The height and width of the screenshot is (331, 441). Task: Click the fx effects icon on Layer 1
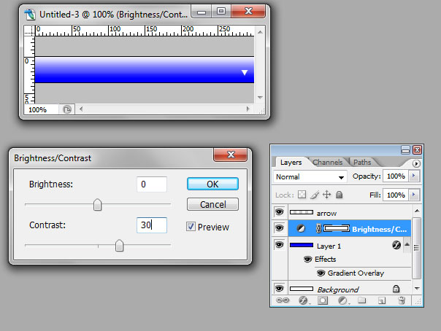click(396, 245)
